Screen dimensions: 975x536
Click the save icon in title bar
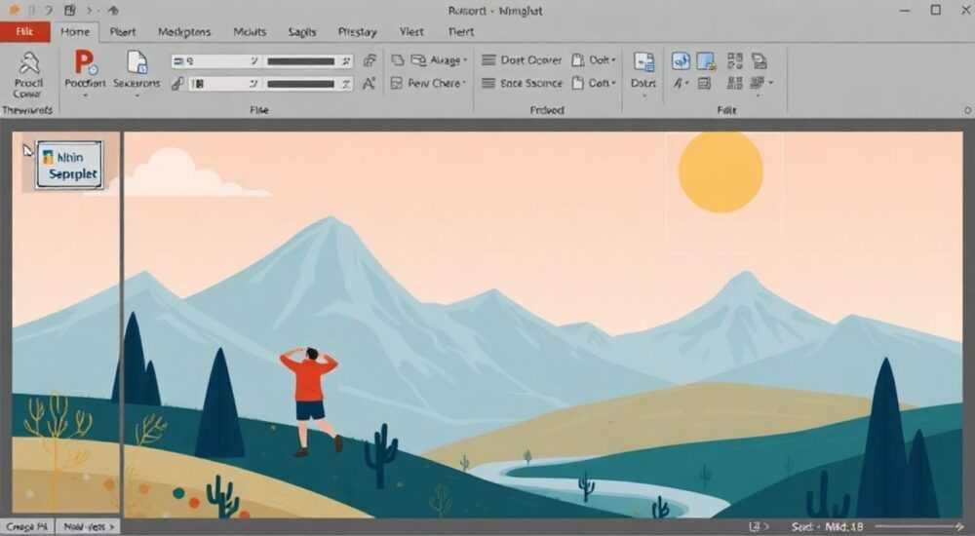[x=69, y=10]
